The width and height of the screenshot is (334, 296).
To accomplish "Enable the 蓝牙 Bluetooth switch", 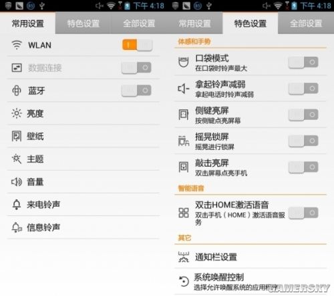I will coord(136,91).
